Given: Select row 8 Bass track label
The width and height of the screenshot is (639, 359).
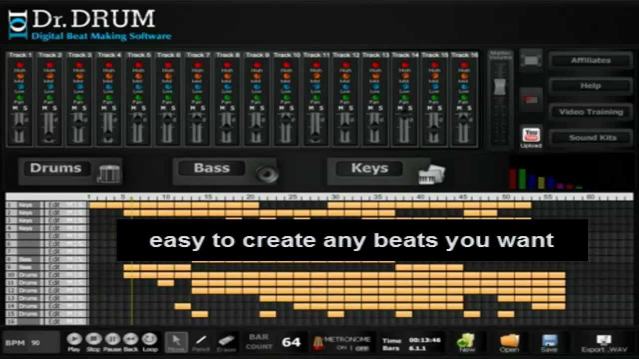Looking at the screenshot, I should pos(25,259).
